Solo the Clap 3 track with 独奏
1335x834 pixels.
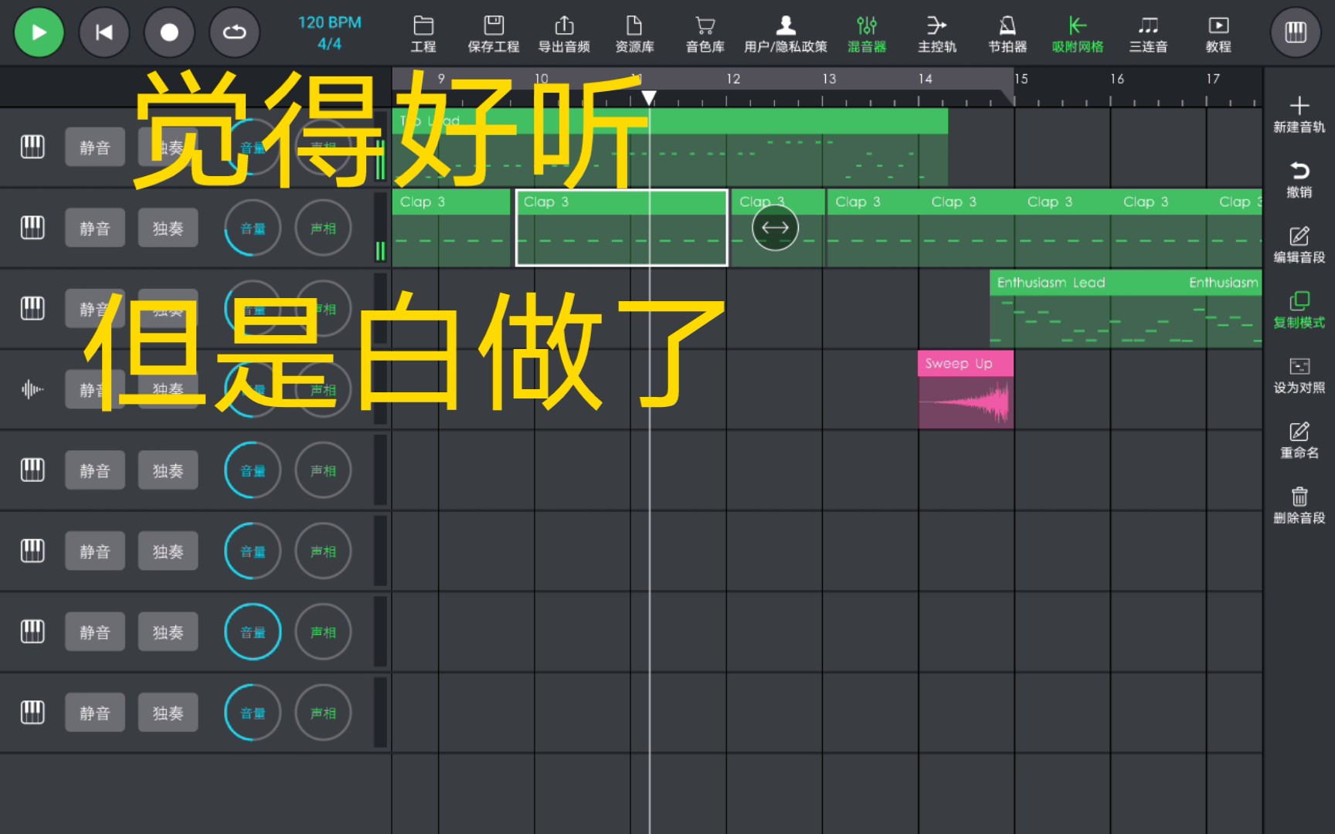168,228
